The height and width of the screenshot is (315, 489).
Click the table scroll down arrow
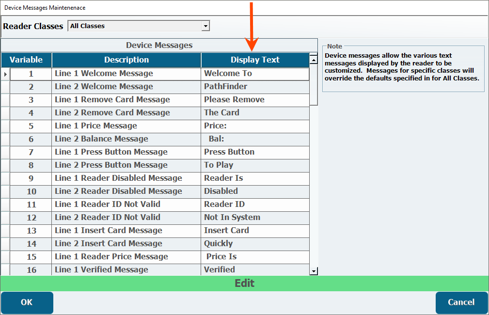point(314,271)
